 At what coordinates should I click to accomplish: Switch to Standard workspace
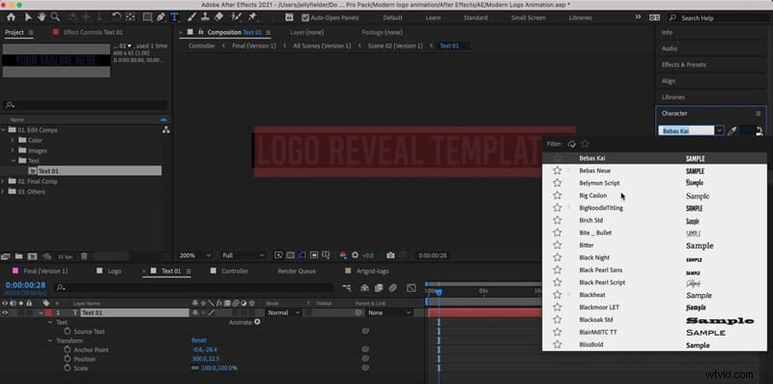click(x=475, y=17)
